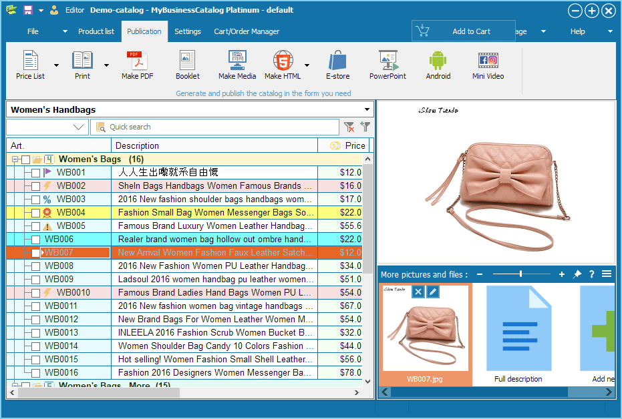Open the Women's Handbags category dropdown

point(367,109)
